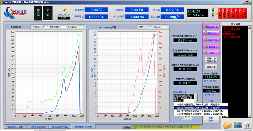253x131 pixels.
Task: Click the 庚烷校准 calibration button
Action: [x=211, y=40]
